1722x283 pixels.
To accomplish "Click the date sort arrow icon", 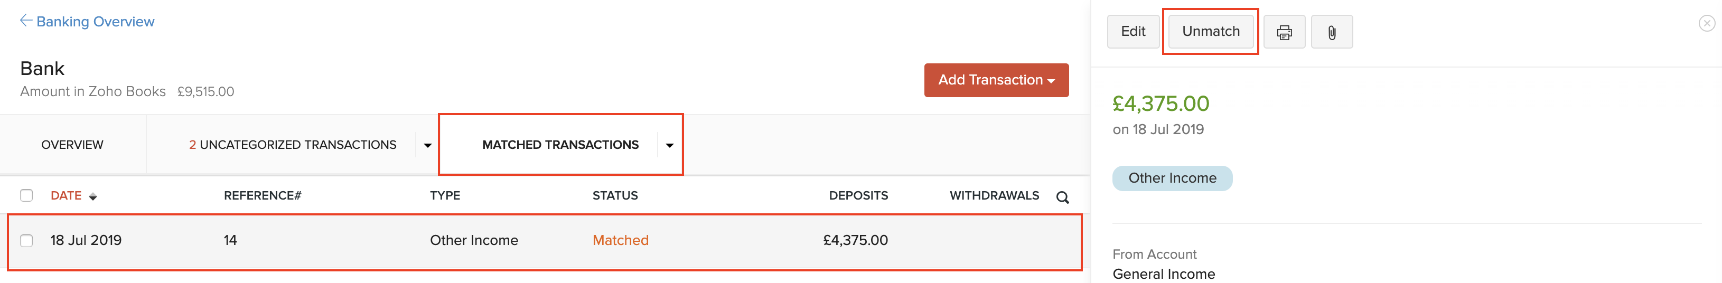I will (93, 197).
